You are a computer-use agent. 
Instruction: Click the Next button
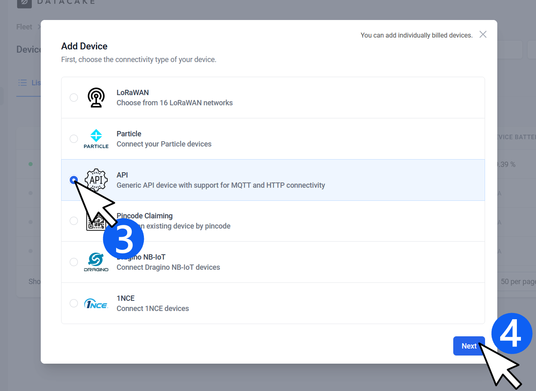pos(469,346)
